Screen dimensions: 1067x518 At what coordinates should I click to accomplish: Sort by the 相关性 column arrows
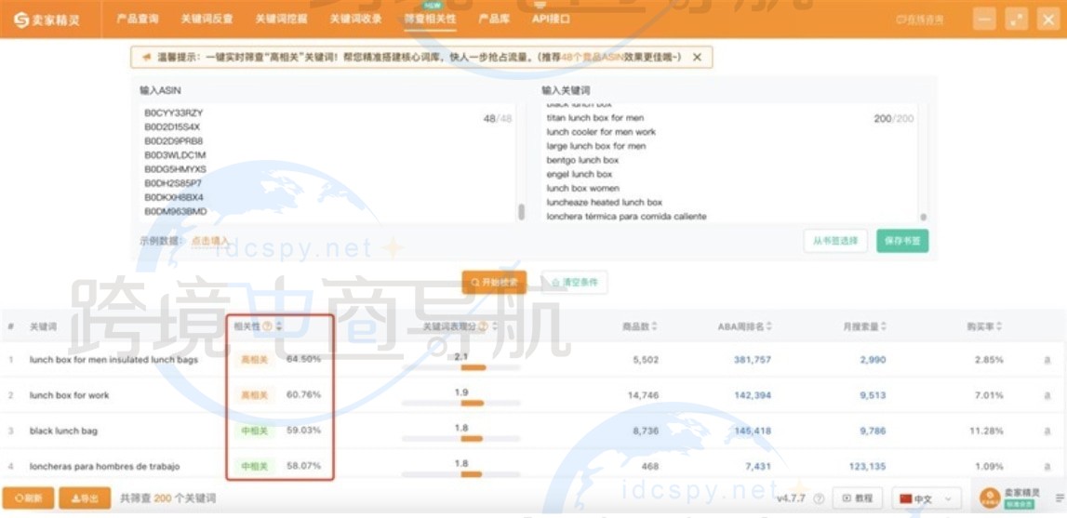click(x=278, y=326)
